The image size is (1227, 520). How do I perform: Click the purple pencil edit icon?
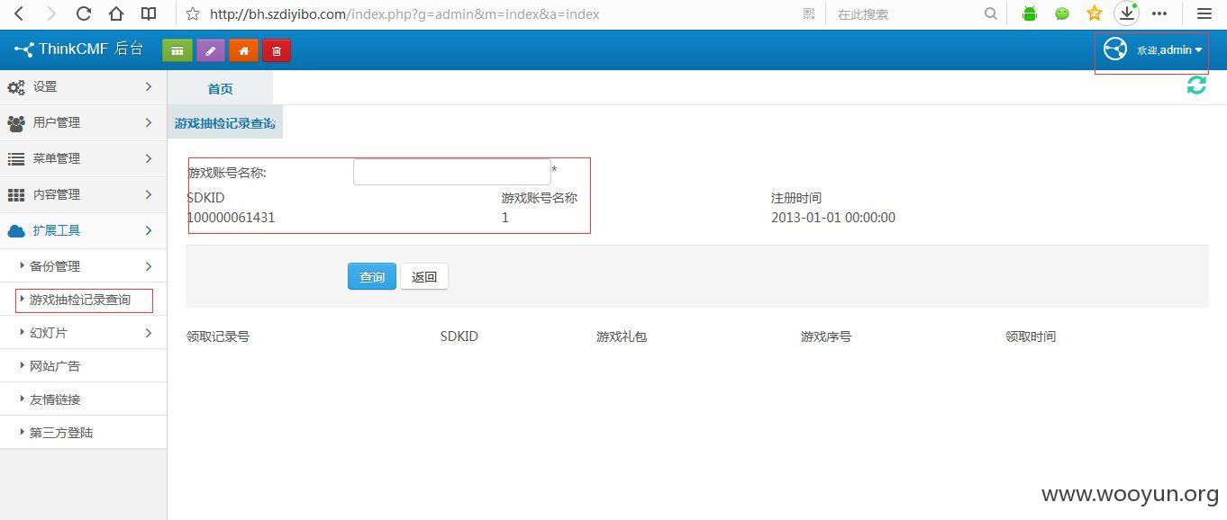click(x=211, y=50)
